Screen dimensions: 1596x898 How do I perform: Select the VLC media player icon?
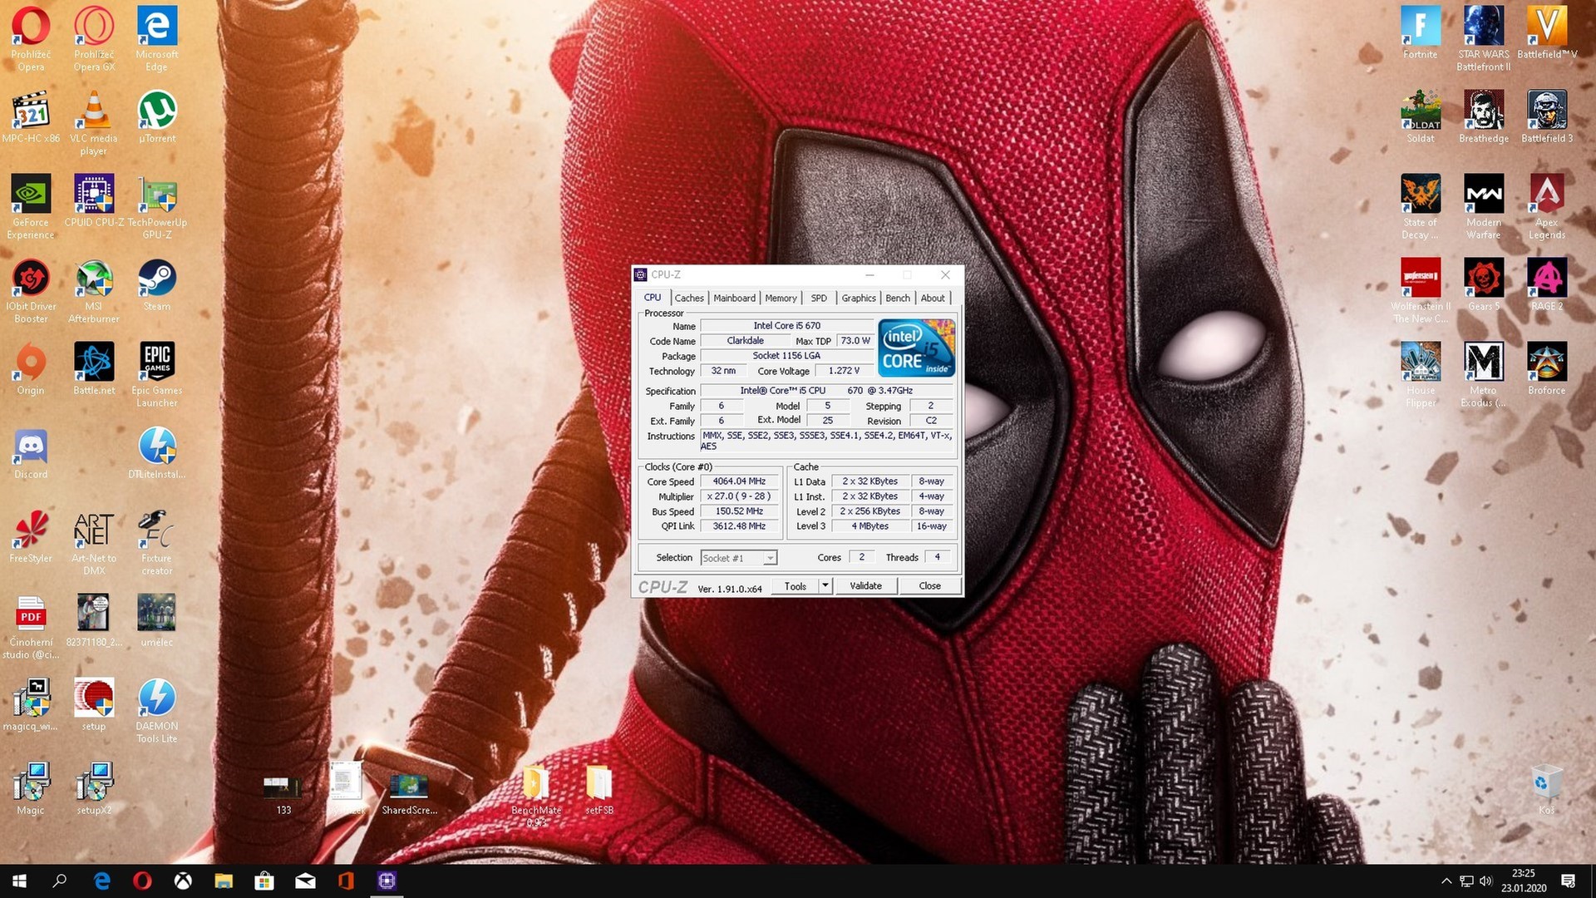(94, 123)
